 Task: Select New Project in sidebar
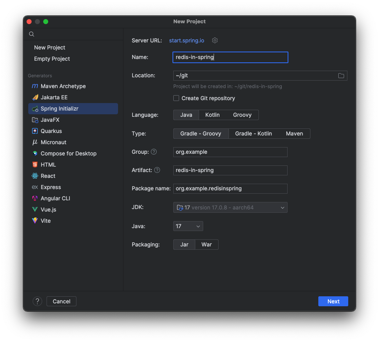coord(49,48)
